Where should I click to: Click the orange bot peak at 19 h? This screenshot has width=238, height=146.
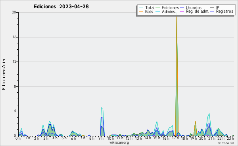(x=195, y=128)
